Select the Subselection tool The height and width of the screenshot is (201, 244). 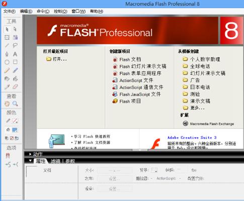(15, 29)
